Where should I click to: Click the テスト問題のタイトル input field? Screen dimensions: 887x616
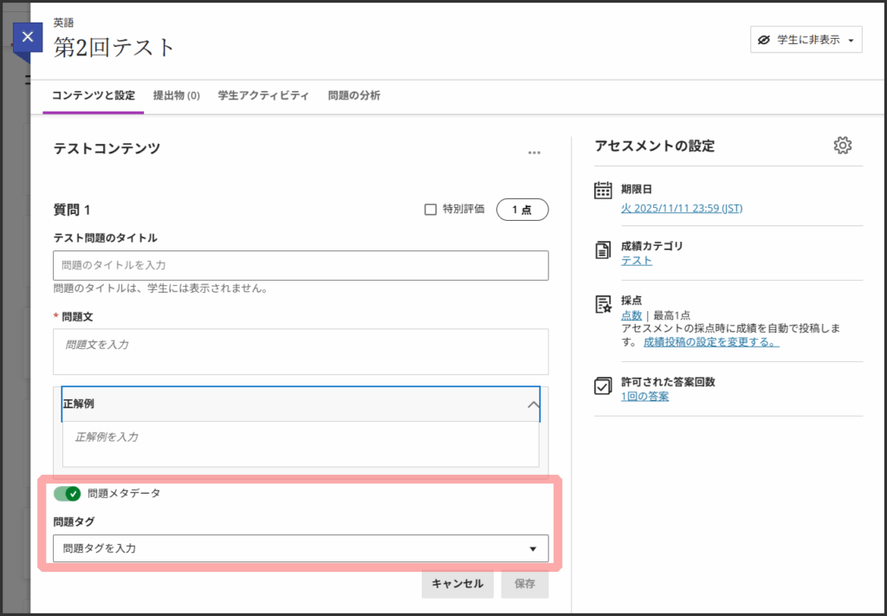[x=300, y=265]
